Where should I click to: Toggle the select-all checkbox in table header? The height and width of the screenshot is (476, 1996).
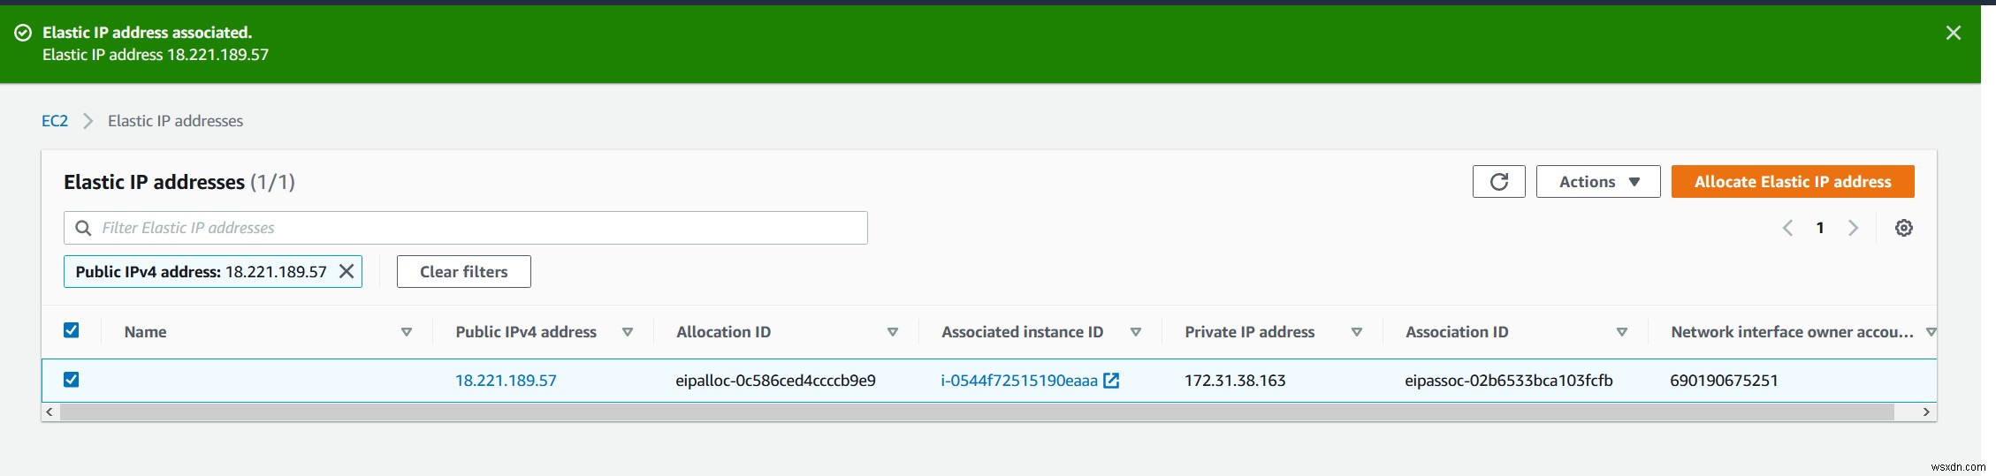[72, 330]
